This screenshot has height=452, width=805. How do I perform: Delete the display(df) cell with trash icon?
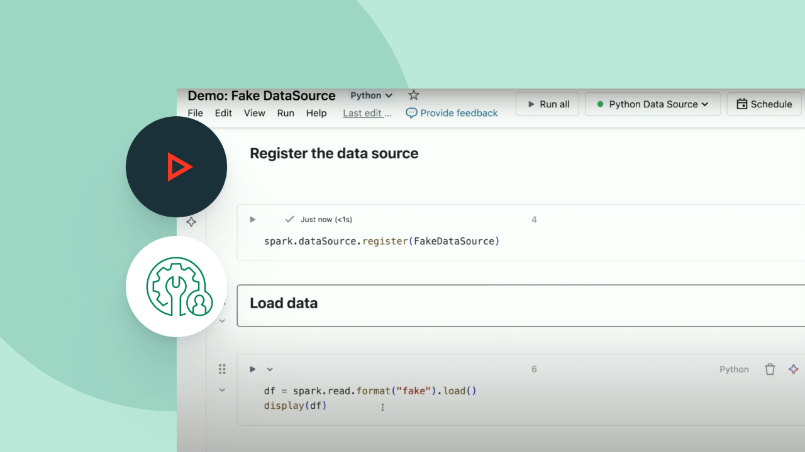click(x=770, y=369)
